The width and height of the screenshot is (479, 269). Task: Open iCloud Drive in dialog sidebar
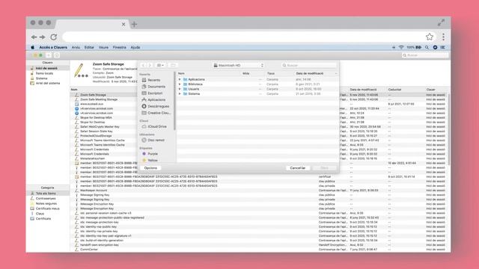156,126
